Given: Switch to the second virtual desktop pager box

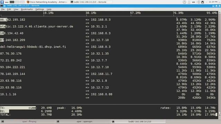Looking at the screenshot, I should click(17, 2).
